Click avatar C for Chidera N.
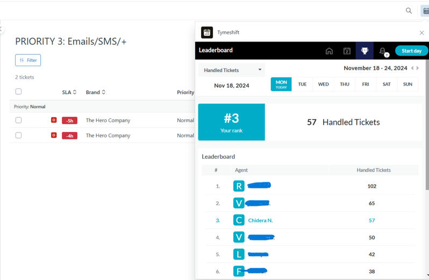The height and width of the screenshot is (280, 429). point(239,220)
